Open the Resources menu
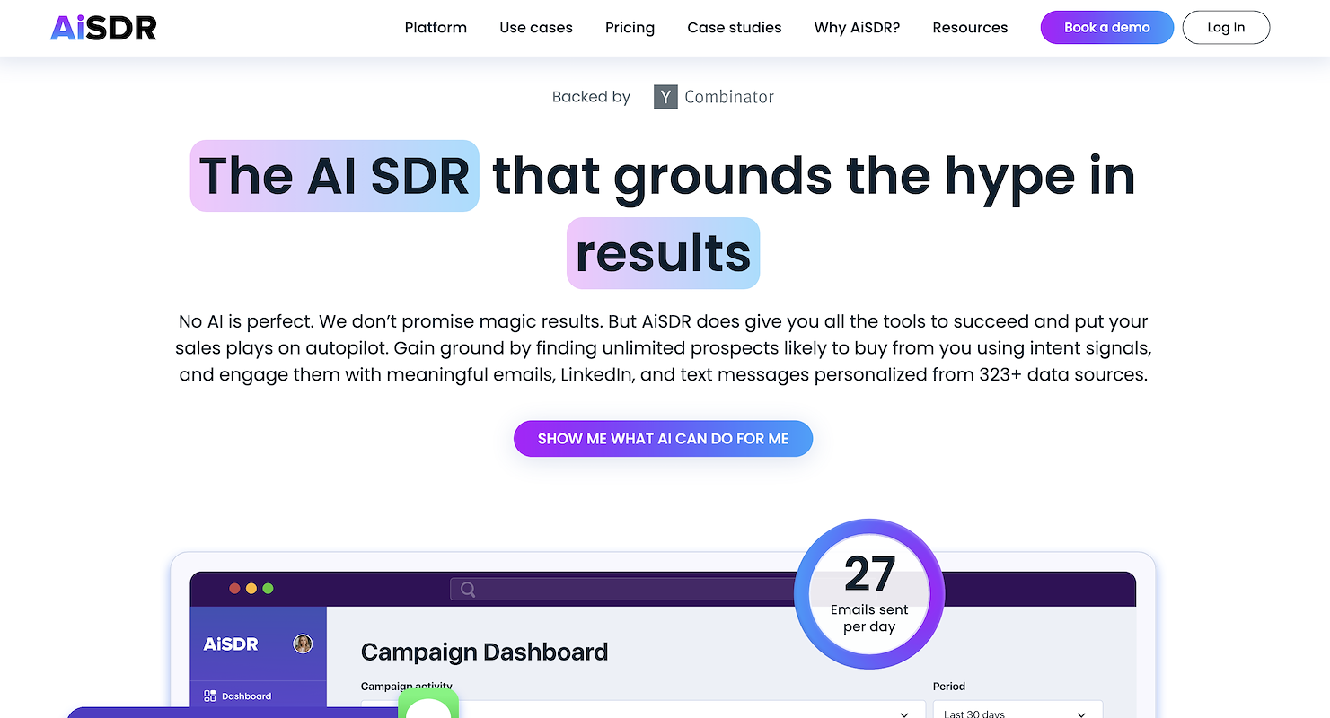1330x718 pixels. pyautogui.click(x=970, y=28)
